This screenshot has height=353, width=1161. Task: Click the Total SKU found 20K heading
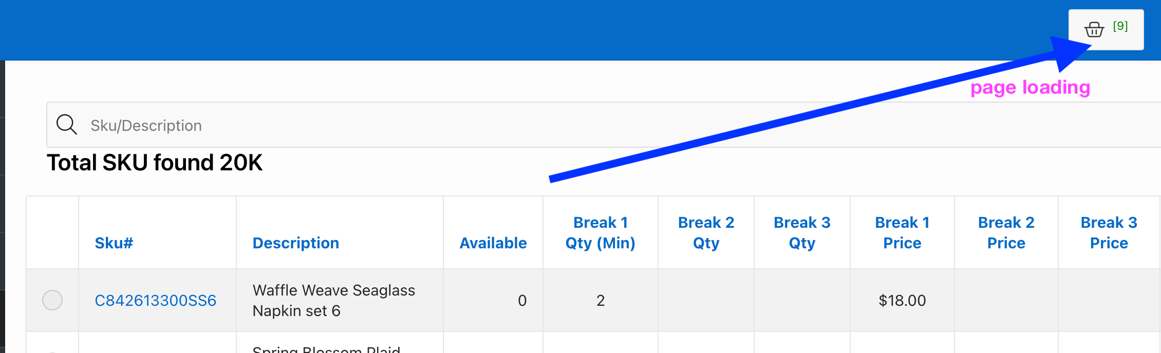click(155, 163)
